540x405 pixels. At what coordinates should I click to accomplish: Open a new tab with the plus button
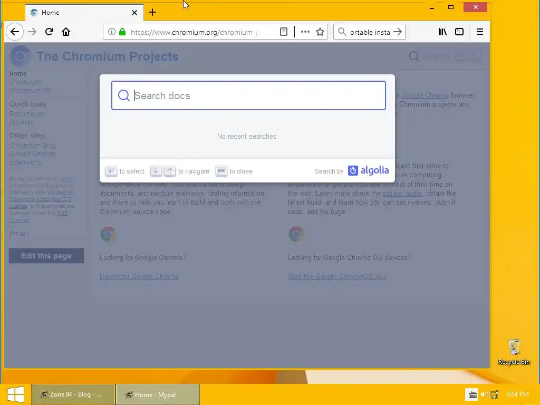coord(152,13)
